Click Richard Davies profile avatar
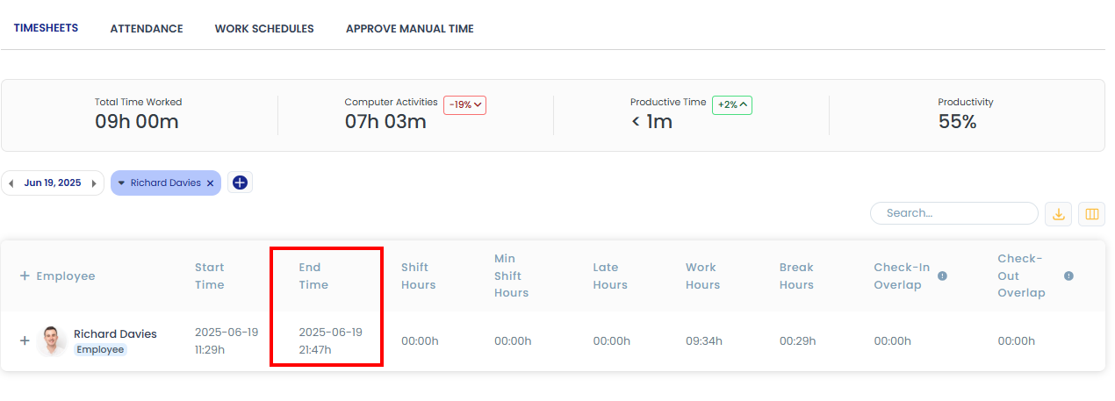This screenshot has height=401, width=1115. [53, 340]
